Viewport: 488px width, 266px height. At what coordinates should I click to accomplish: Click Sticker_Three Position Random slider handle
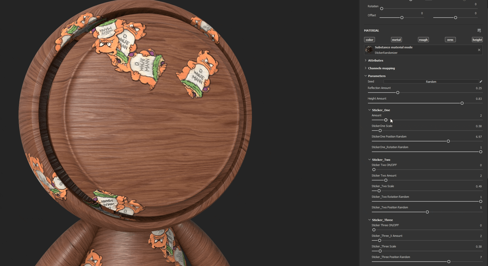click(x=449, y=262)
